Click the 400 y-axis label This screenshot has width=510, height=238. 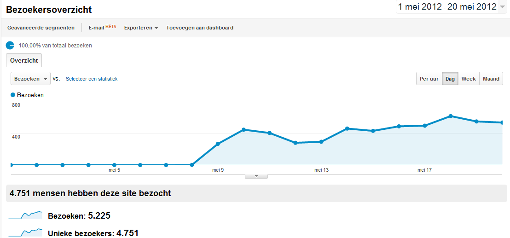16,137
